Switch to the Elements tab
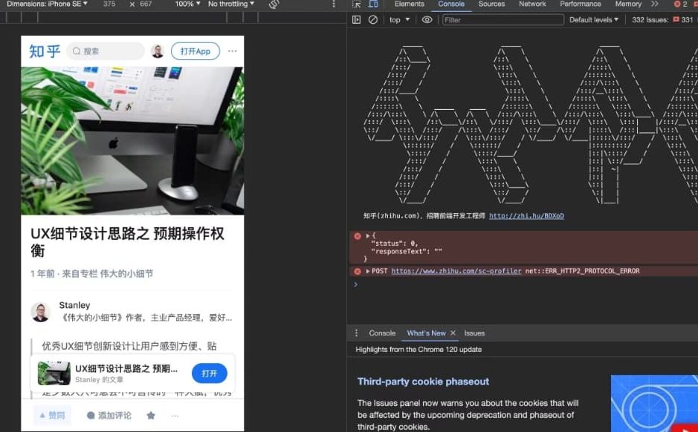 (409, 4)
